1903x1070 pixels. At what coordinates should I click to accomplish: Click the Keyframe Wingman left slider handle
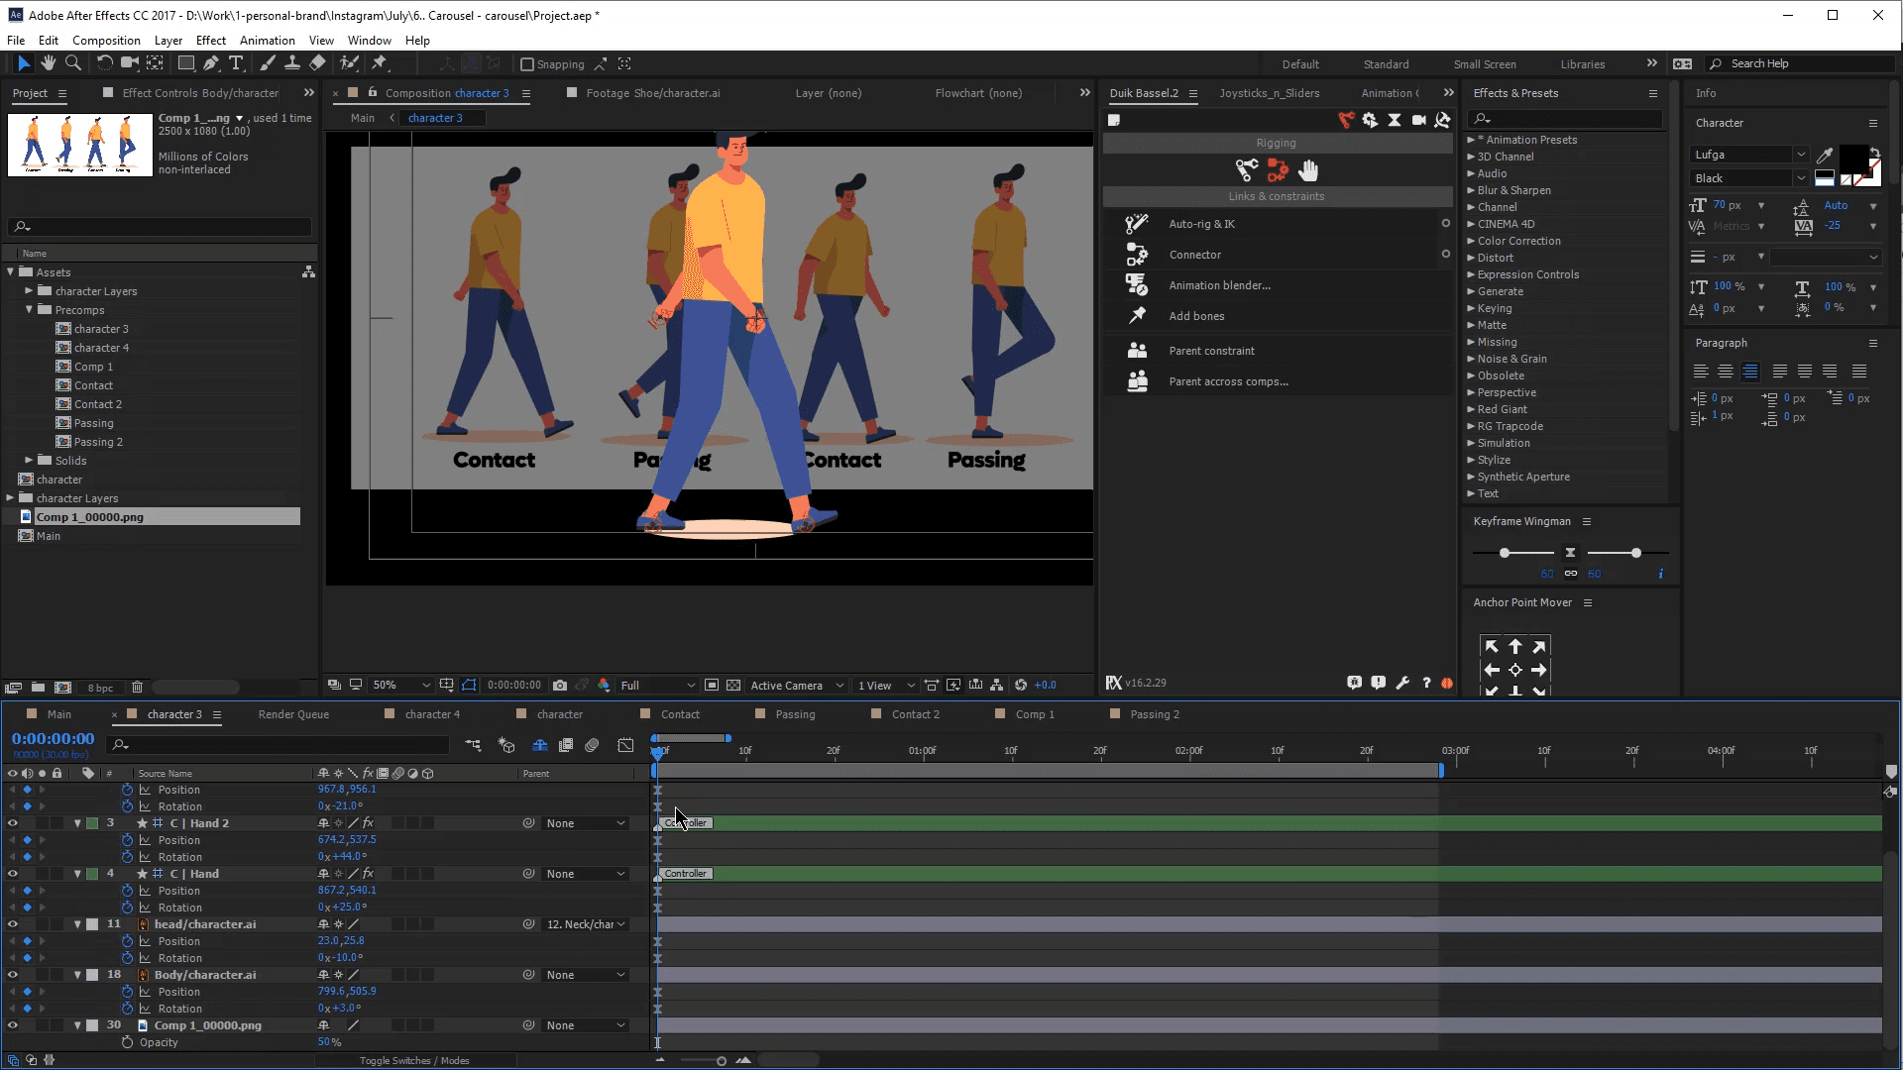1505,553
